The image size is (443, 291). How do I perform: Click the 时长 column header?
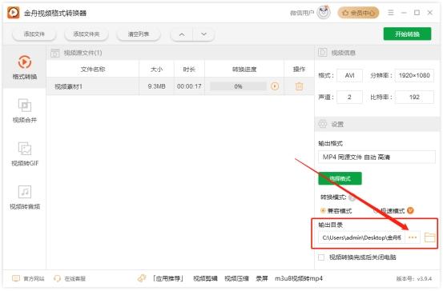189,70
